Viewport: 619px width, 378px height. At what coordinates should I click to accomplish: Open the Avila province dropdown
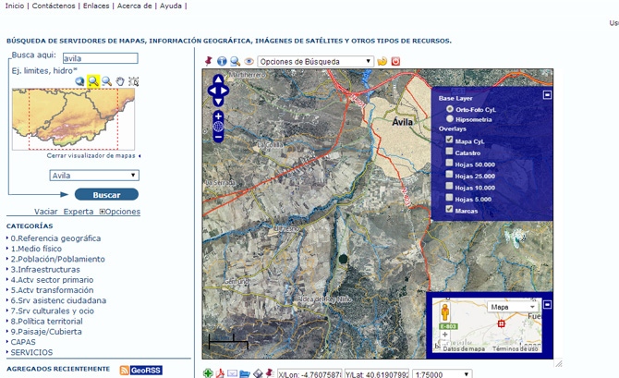coord(94,175)
